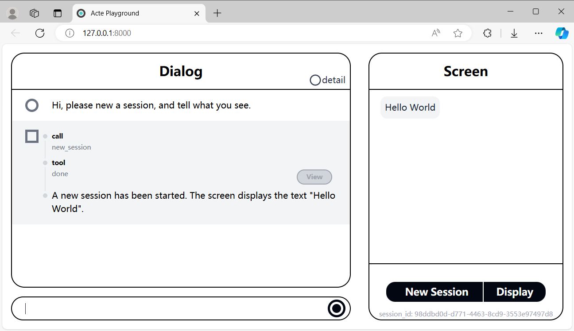Select the circle beside the user message

(31, 105)
